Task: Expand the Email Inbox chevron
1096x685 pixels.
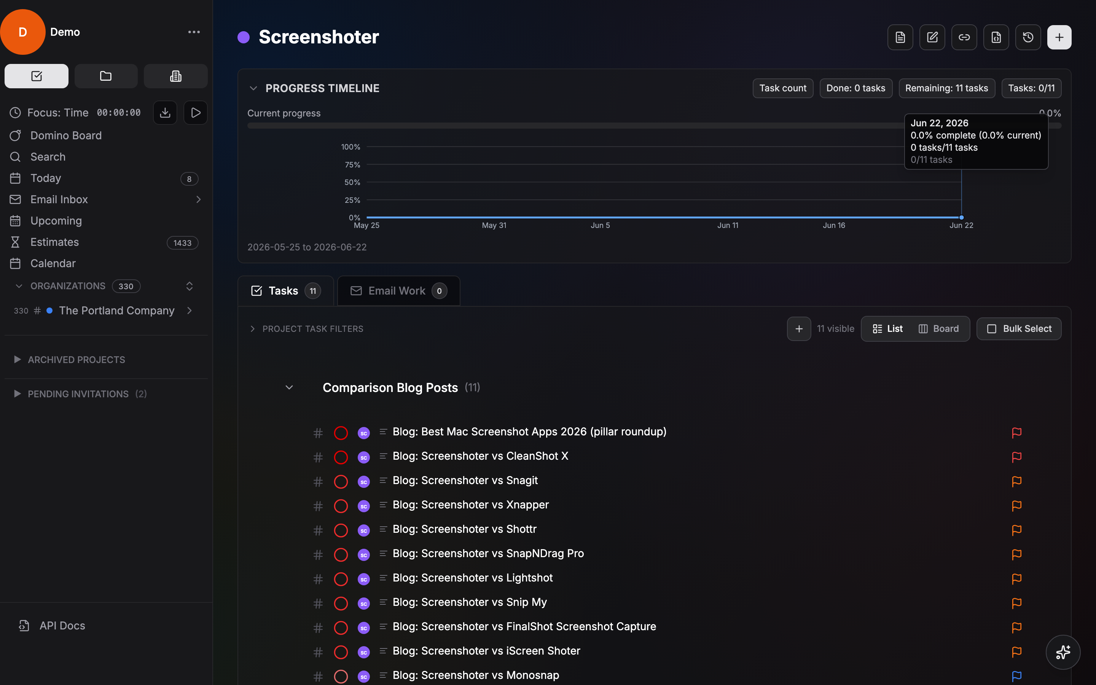Action: (x=198, y=199)
